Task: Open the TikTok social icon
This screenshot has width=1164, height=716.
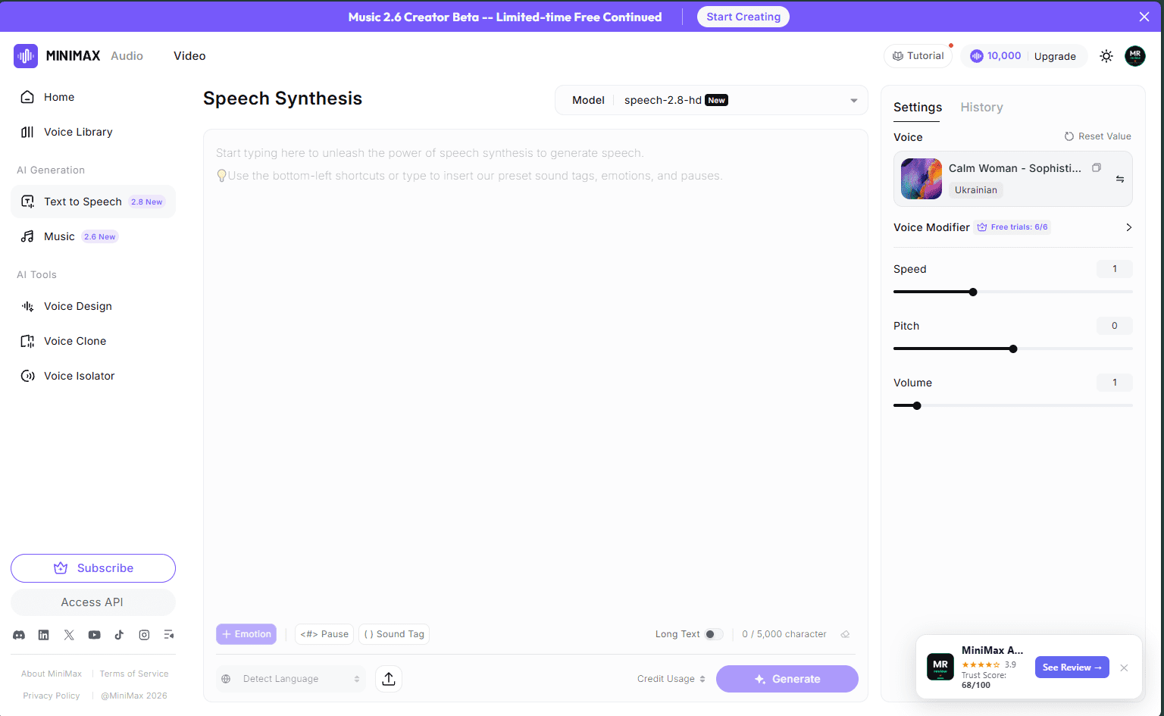Action: point(119,635)
